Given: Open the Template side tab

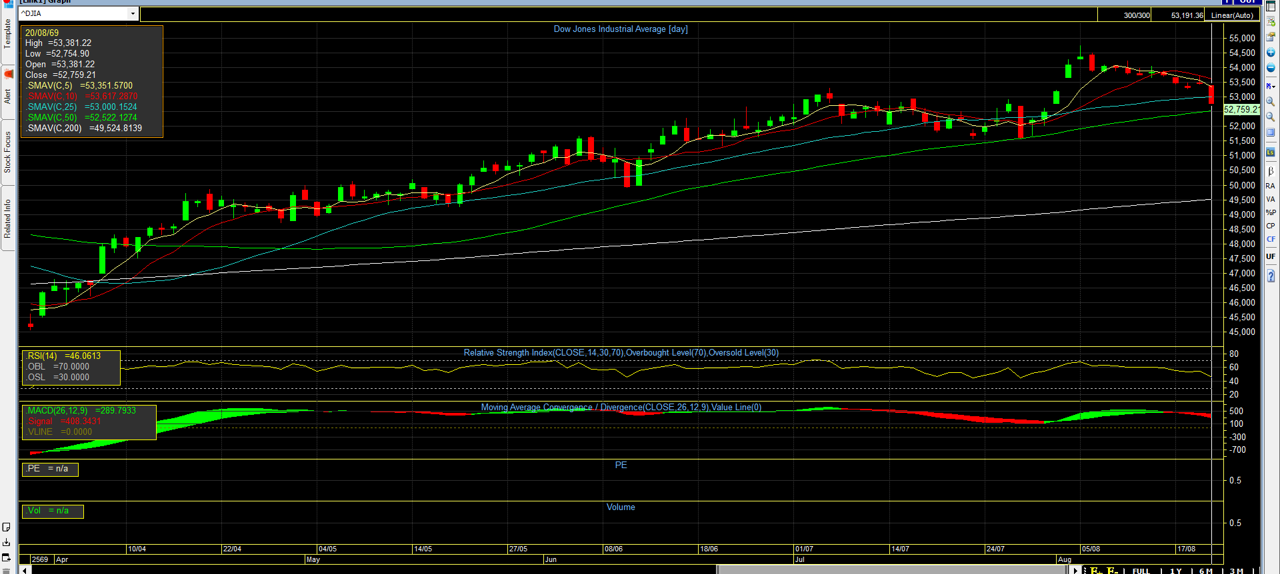Looking at the screenshot, I should [x=8, y=33].
